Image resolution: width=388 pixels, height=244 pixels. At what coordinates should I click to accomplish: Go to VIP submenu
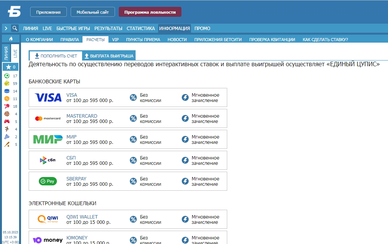(x=115, y=40)
